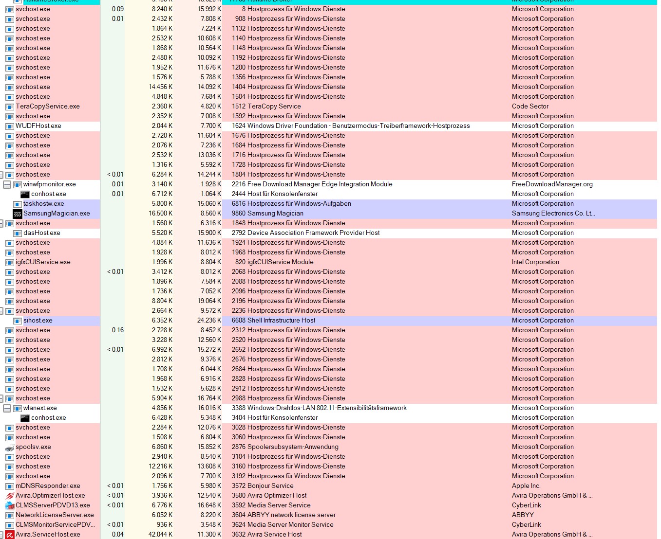Screen dimensions: 661x539
Task: Click company name 'Apple Inc.'
Action: coord(526,486)
